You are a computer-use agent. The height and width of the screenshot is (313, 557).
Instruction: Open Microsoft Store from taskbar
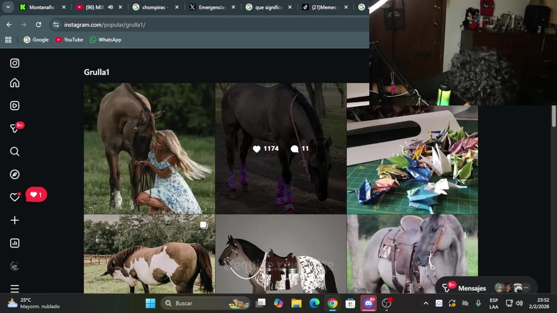click(x=350, y=303)
